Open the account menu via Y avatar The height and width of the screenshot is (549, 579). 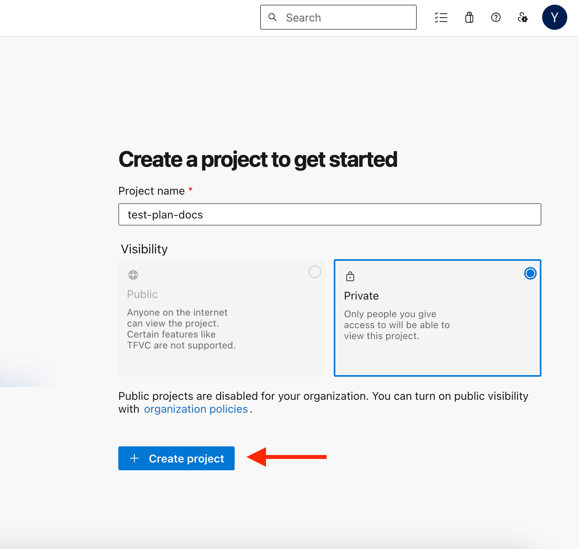554,18
